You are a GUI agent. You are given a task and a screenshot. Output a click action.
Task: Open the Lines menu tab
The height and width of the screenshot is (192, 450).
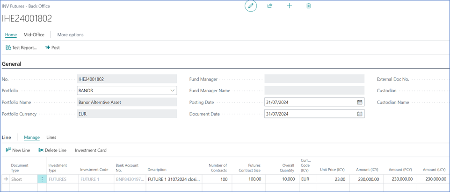(x=51, y=137)
